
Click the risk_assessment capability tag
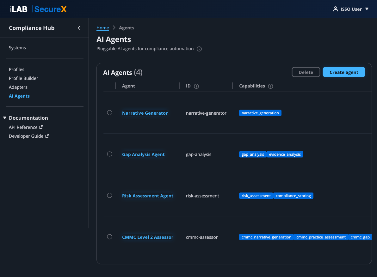pos(256,196)
